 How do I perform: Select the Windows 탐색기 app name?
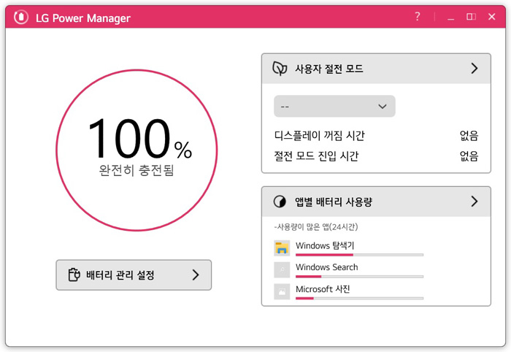coord(325,245)
